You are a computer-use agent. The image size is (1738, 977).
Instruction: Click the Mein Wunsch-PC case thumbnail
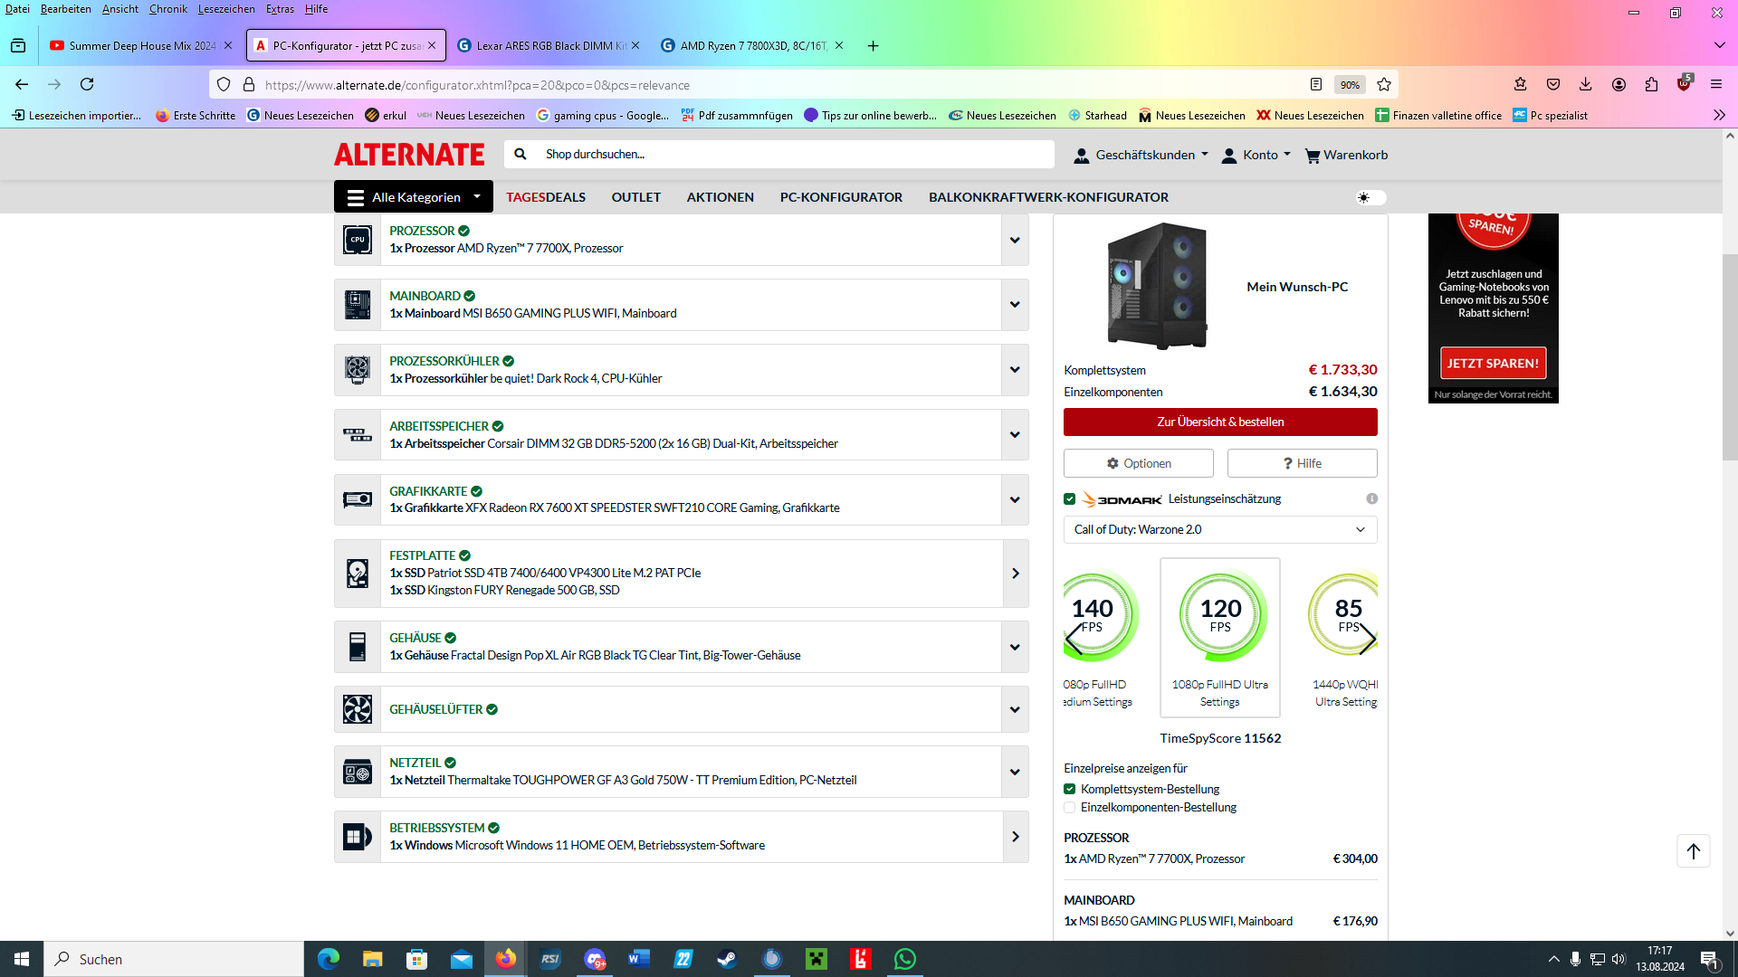(1158, 286)
